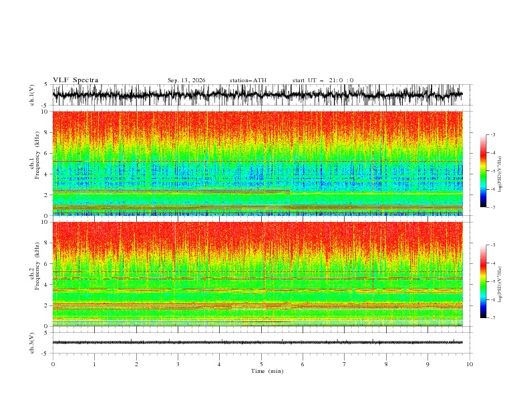
Task: Click the ch.1 spectrogram color scale bar
Action: coord(483,171)
